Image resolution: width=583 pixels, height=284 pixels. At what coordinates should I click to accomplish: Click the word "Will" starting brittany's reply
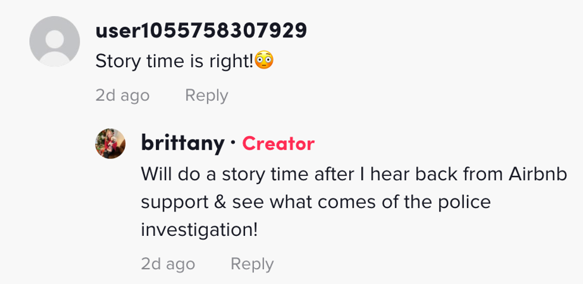pyautogui.click(x=155, y=174)
